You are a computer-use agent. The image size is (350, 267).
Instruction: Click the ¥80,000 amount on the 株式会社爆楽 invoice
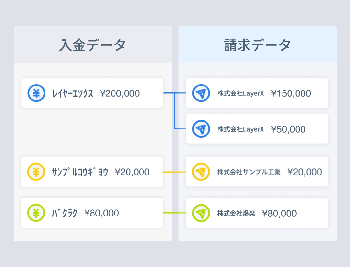279,213
